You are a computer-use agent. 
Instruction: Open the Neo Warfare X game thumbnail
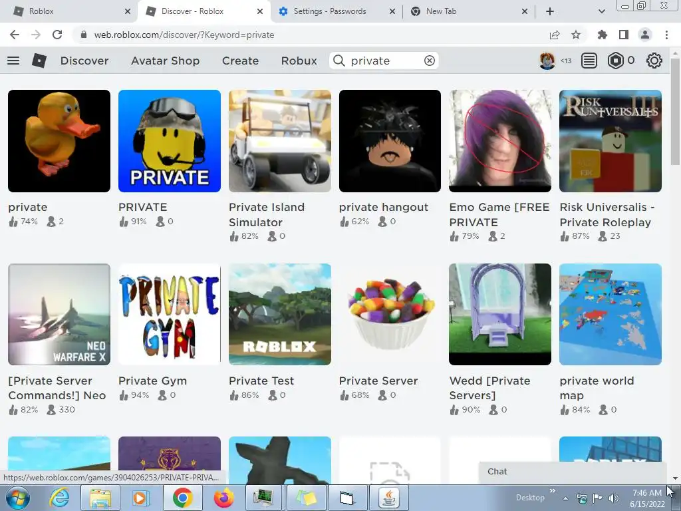tap(59, 314)
